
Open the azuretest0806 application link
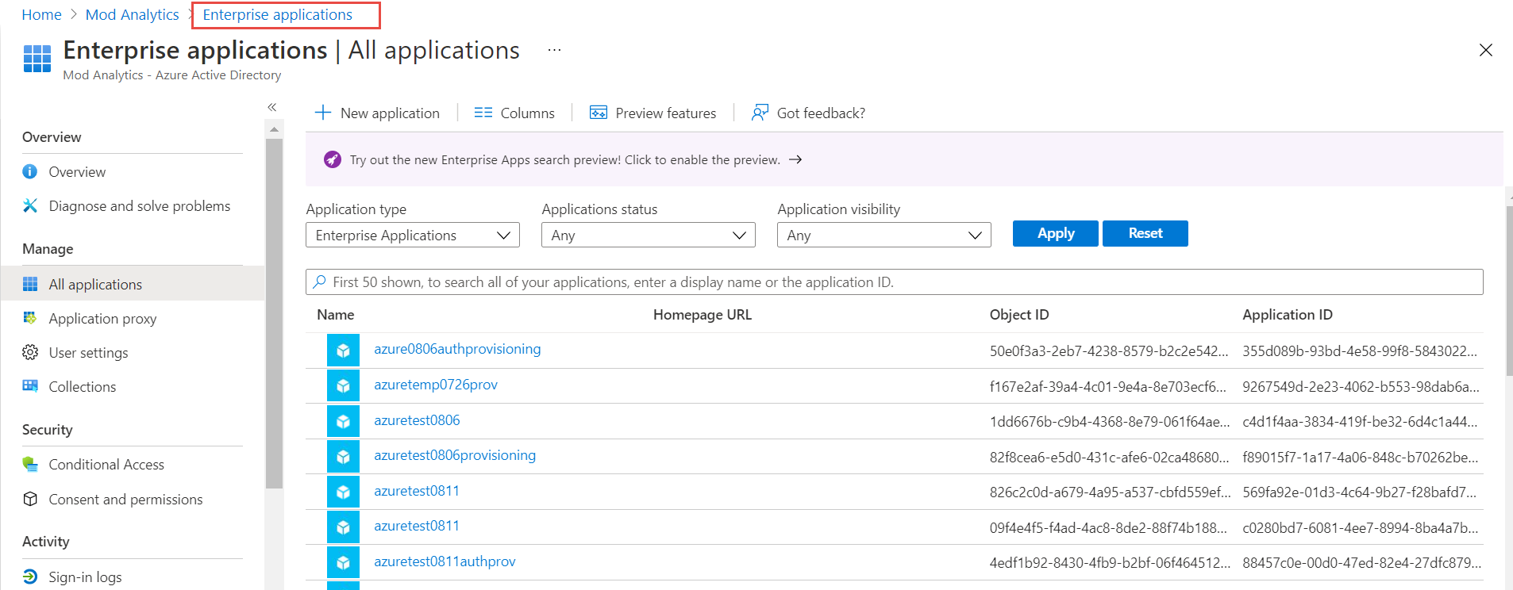[417, 420]
